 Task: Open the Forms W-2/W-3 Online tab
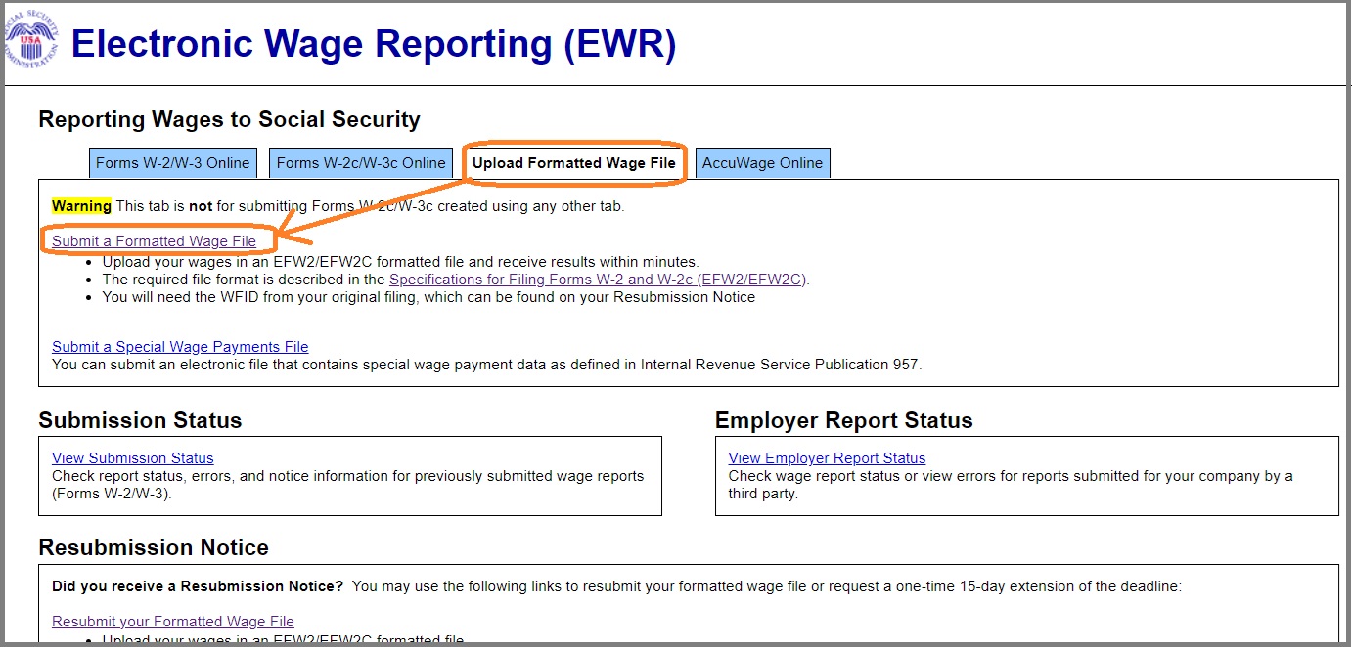[172, 163]
